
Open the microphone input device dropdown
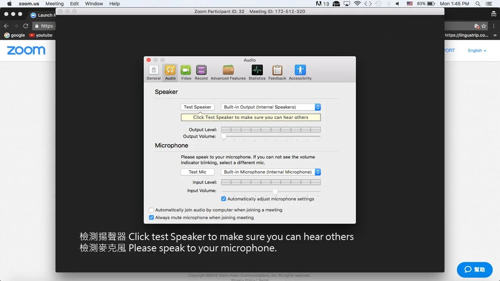(271, 172)
